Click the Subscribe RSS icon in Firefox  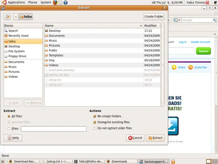tap(191, 67)
